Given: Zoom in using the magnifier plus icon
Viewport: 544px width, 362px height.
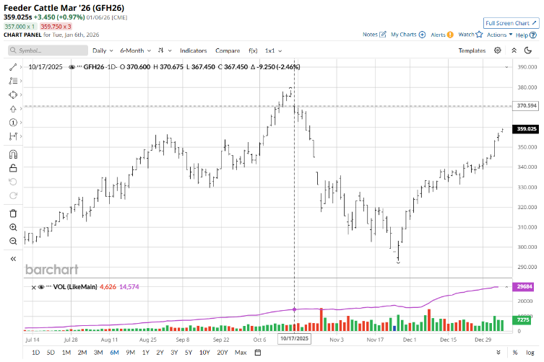Looking at the screenshot, I should [x=13, y=226].
